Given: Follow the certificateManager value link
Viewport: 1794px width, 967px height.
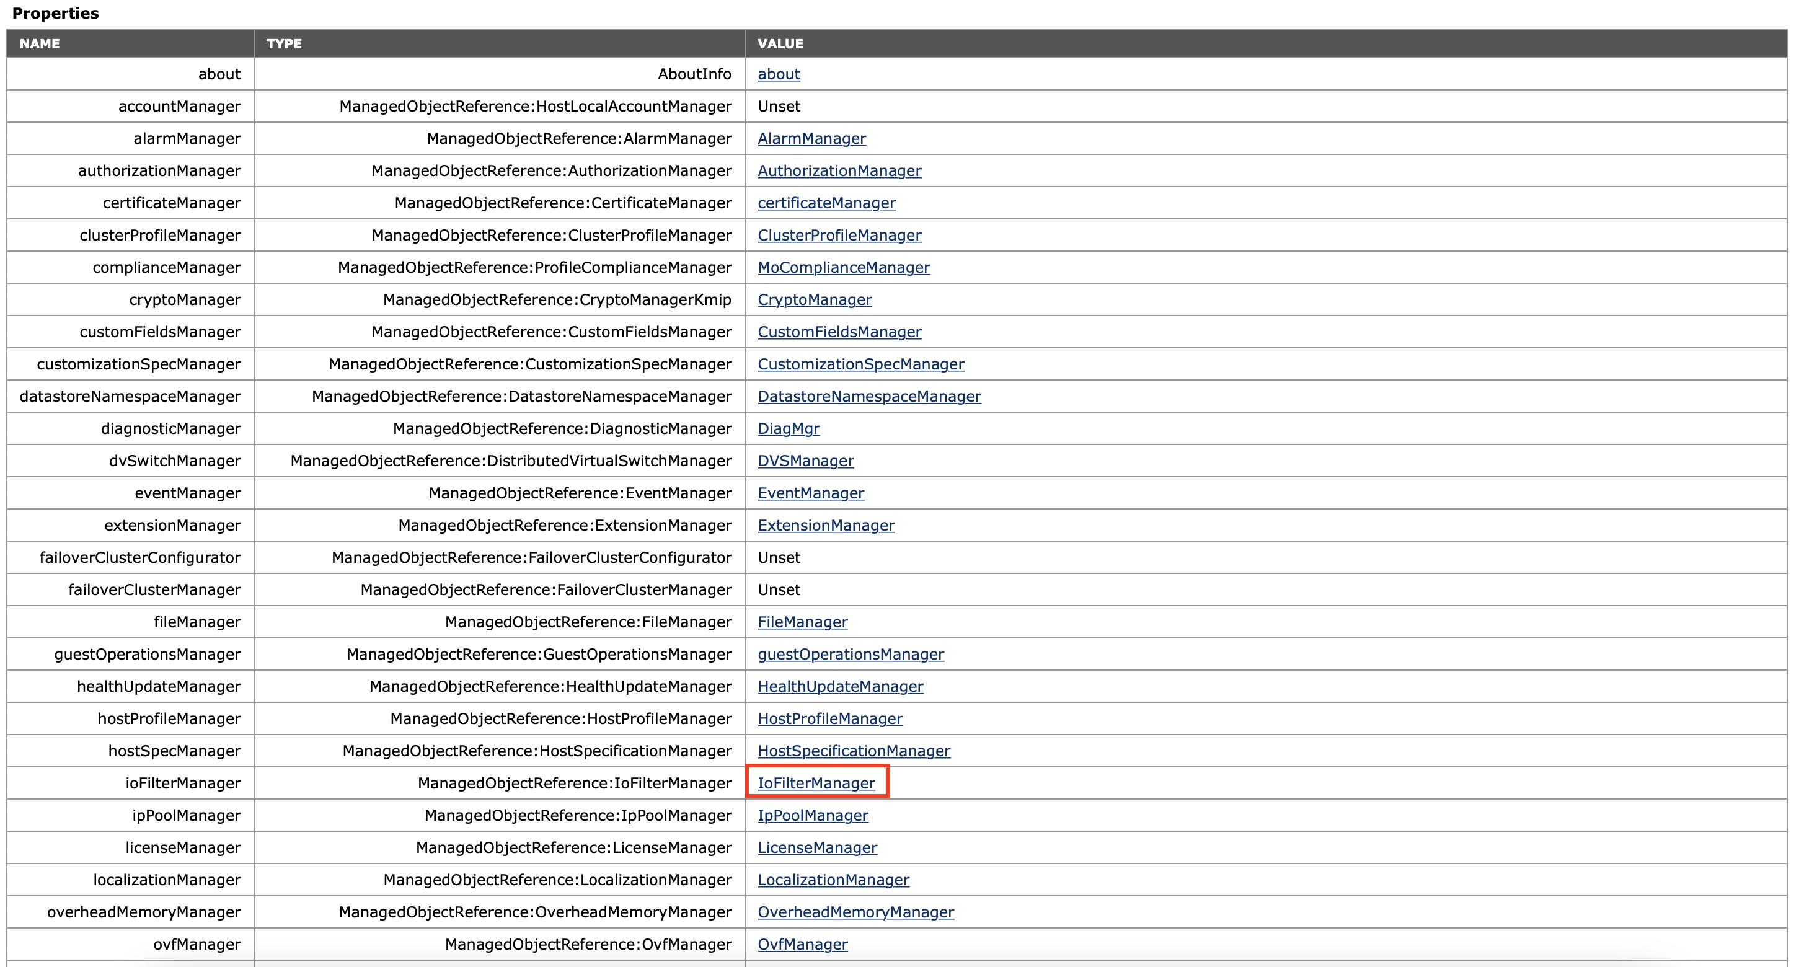Looking at the screenshot, I should click(826, 203).
